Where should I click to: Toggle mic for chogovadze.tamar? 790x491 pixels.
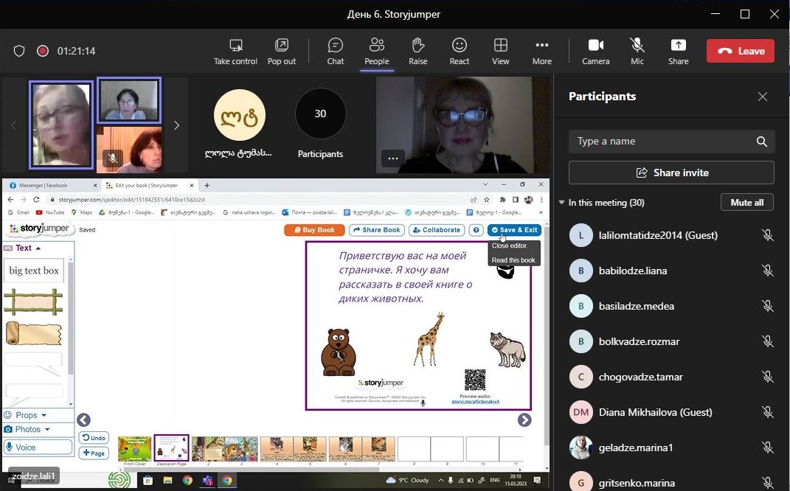click(767, 377)
